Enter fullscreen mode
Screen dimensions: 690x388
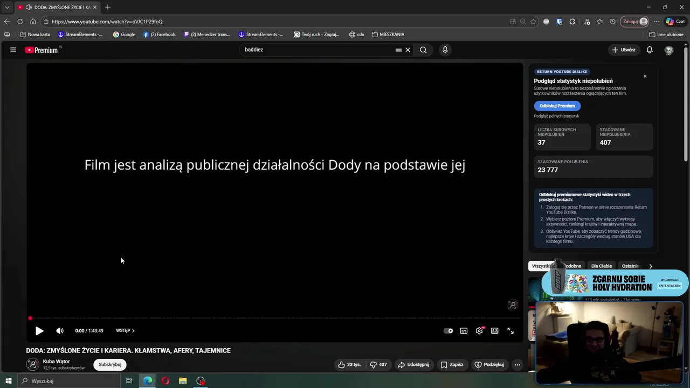pos(510,331)
